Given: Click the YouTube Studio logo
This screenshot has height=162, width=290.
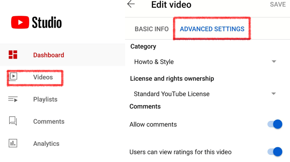Looking at the screenshot, I should pos(37,22).
